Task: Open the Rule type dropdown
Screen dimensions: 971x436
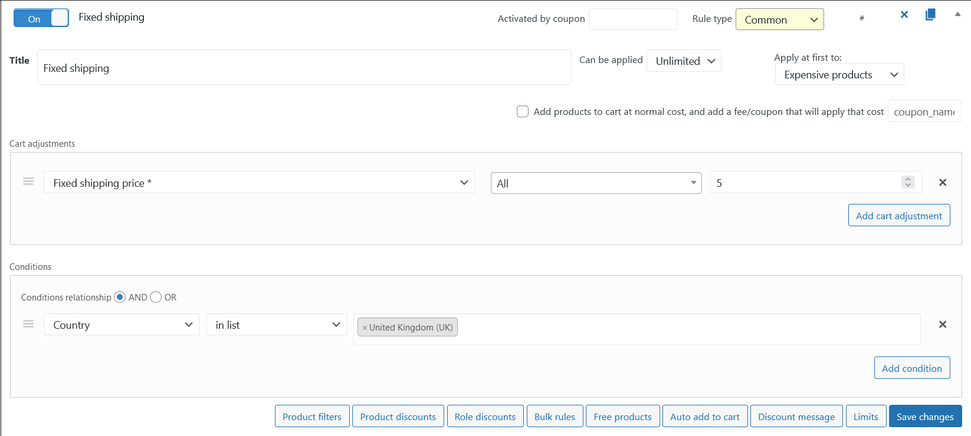Action: tap(779, 19)
